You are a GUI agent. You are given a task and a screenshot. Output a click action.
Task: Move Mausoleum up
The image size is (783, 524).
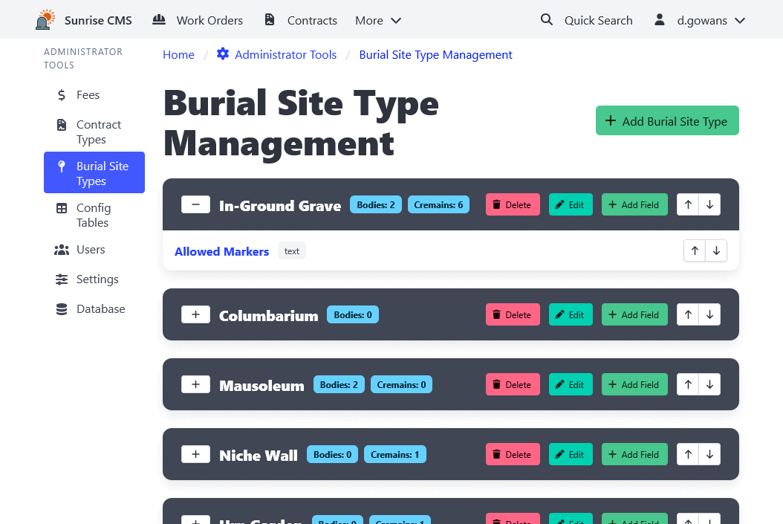pos(688,384)
